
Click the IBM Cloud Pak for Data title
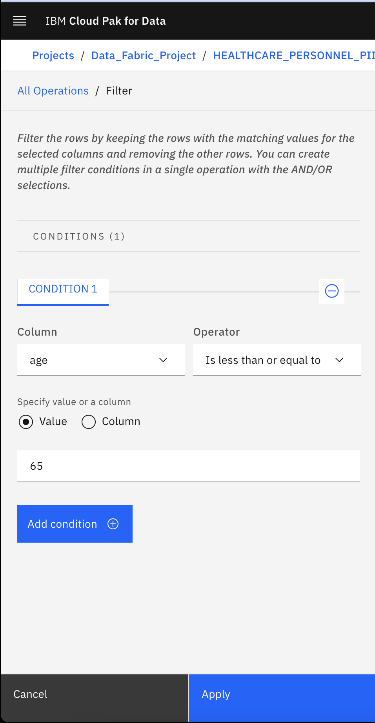pyautogui.click(x=106, y=21)
